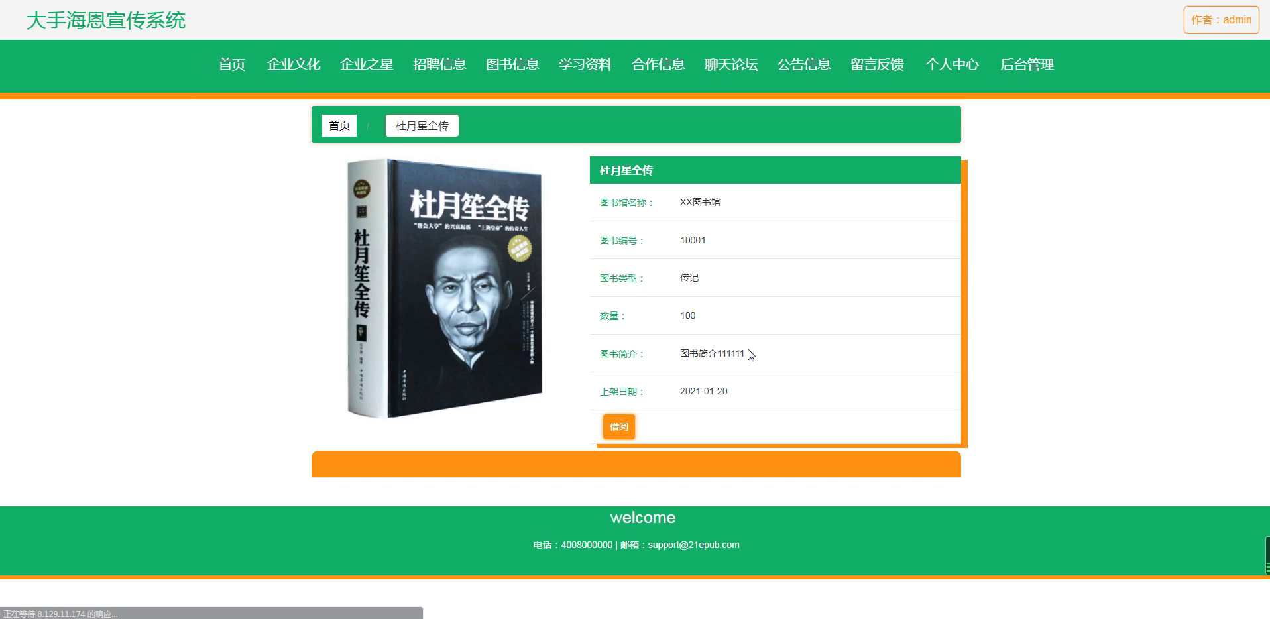
Task: Click the 大手海恩宣传系统 site title
Action: pos(106,21)
